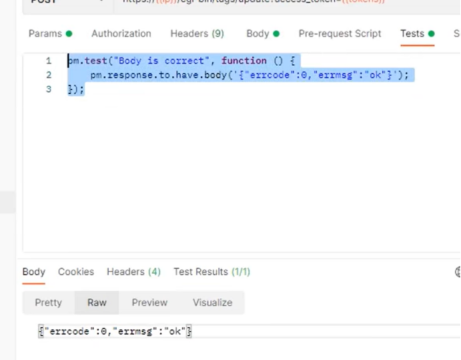Select the Raw response view

(97, 303)
